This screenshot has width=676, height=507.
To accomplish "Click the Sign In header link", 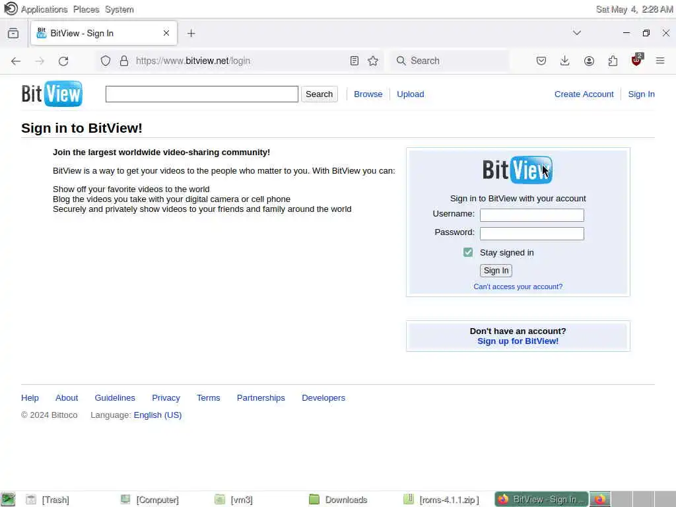I will [641, 94].
